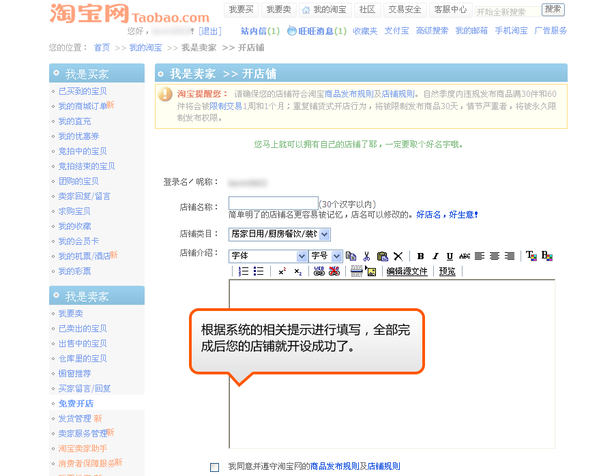Open the 字号 font size dropdown
Screen dimensions: 614x476
pyautogui.click(x=326, y=256)
